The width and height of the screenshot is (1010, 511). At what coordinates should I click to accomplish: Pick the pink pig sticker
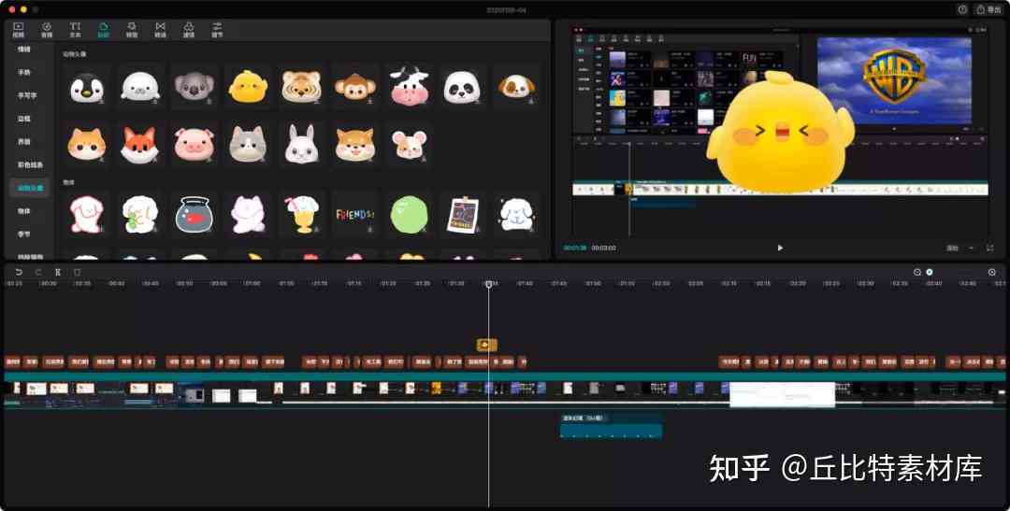tap(194, 144)
